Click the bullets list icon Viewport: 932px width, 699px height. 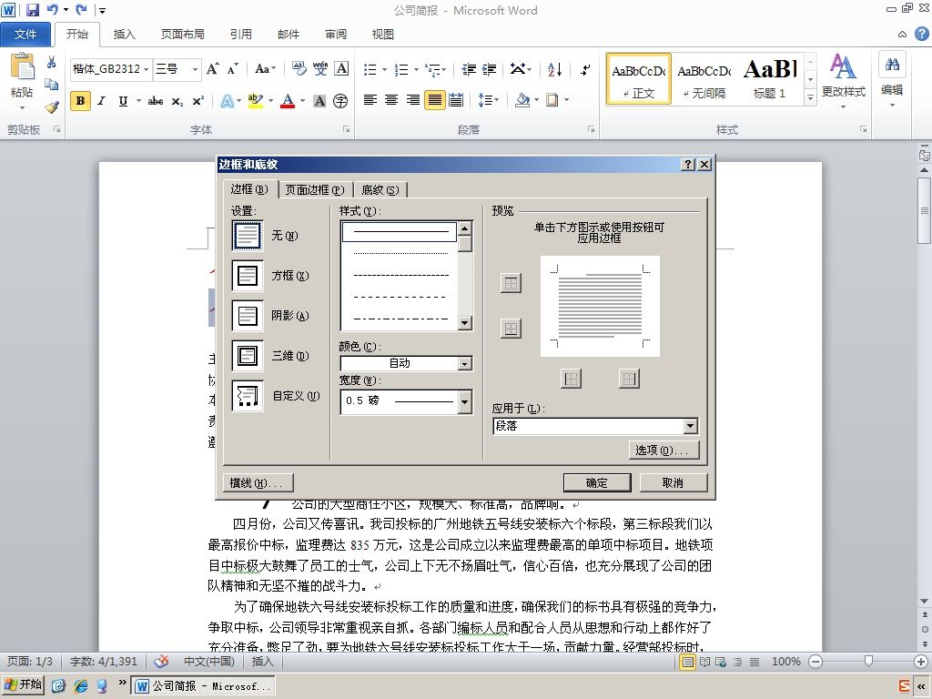[x=370, y=69]
